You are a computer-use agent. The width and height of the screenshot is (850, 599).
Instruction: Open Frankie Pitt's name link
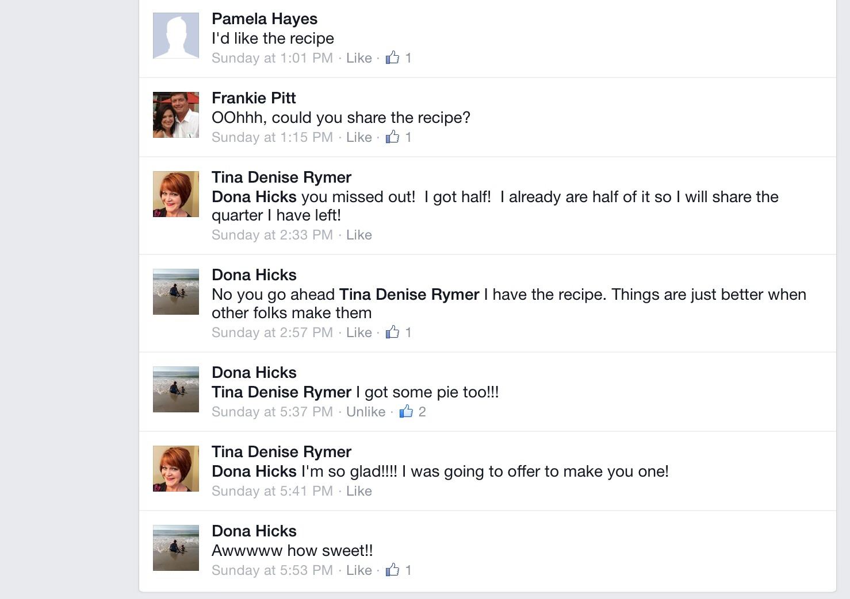pyautogui.click(x=254, y=98)
